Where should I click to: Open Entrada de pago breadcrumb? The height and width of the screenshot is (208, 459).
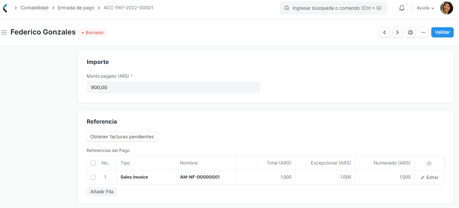click(76, 8)
